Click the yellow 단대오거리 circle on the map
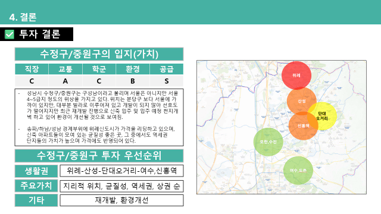The image size is (381, 214). pos(323,117)
